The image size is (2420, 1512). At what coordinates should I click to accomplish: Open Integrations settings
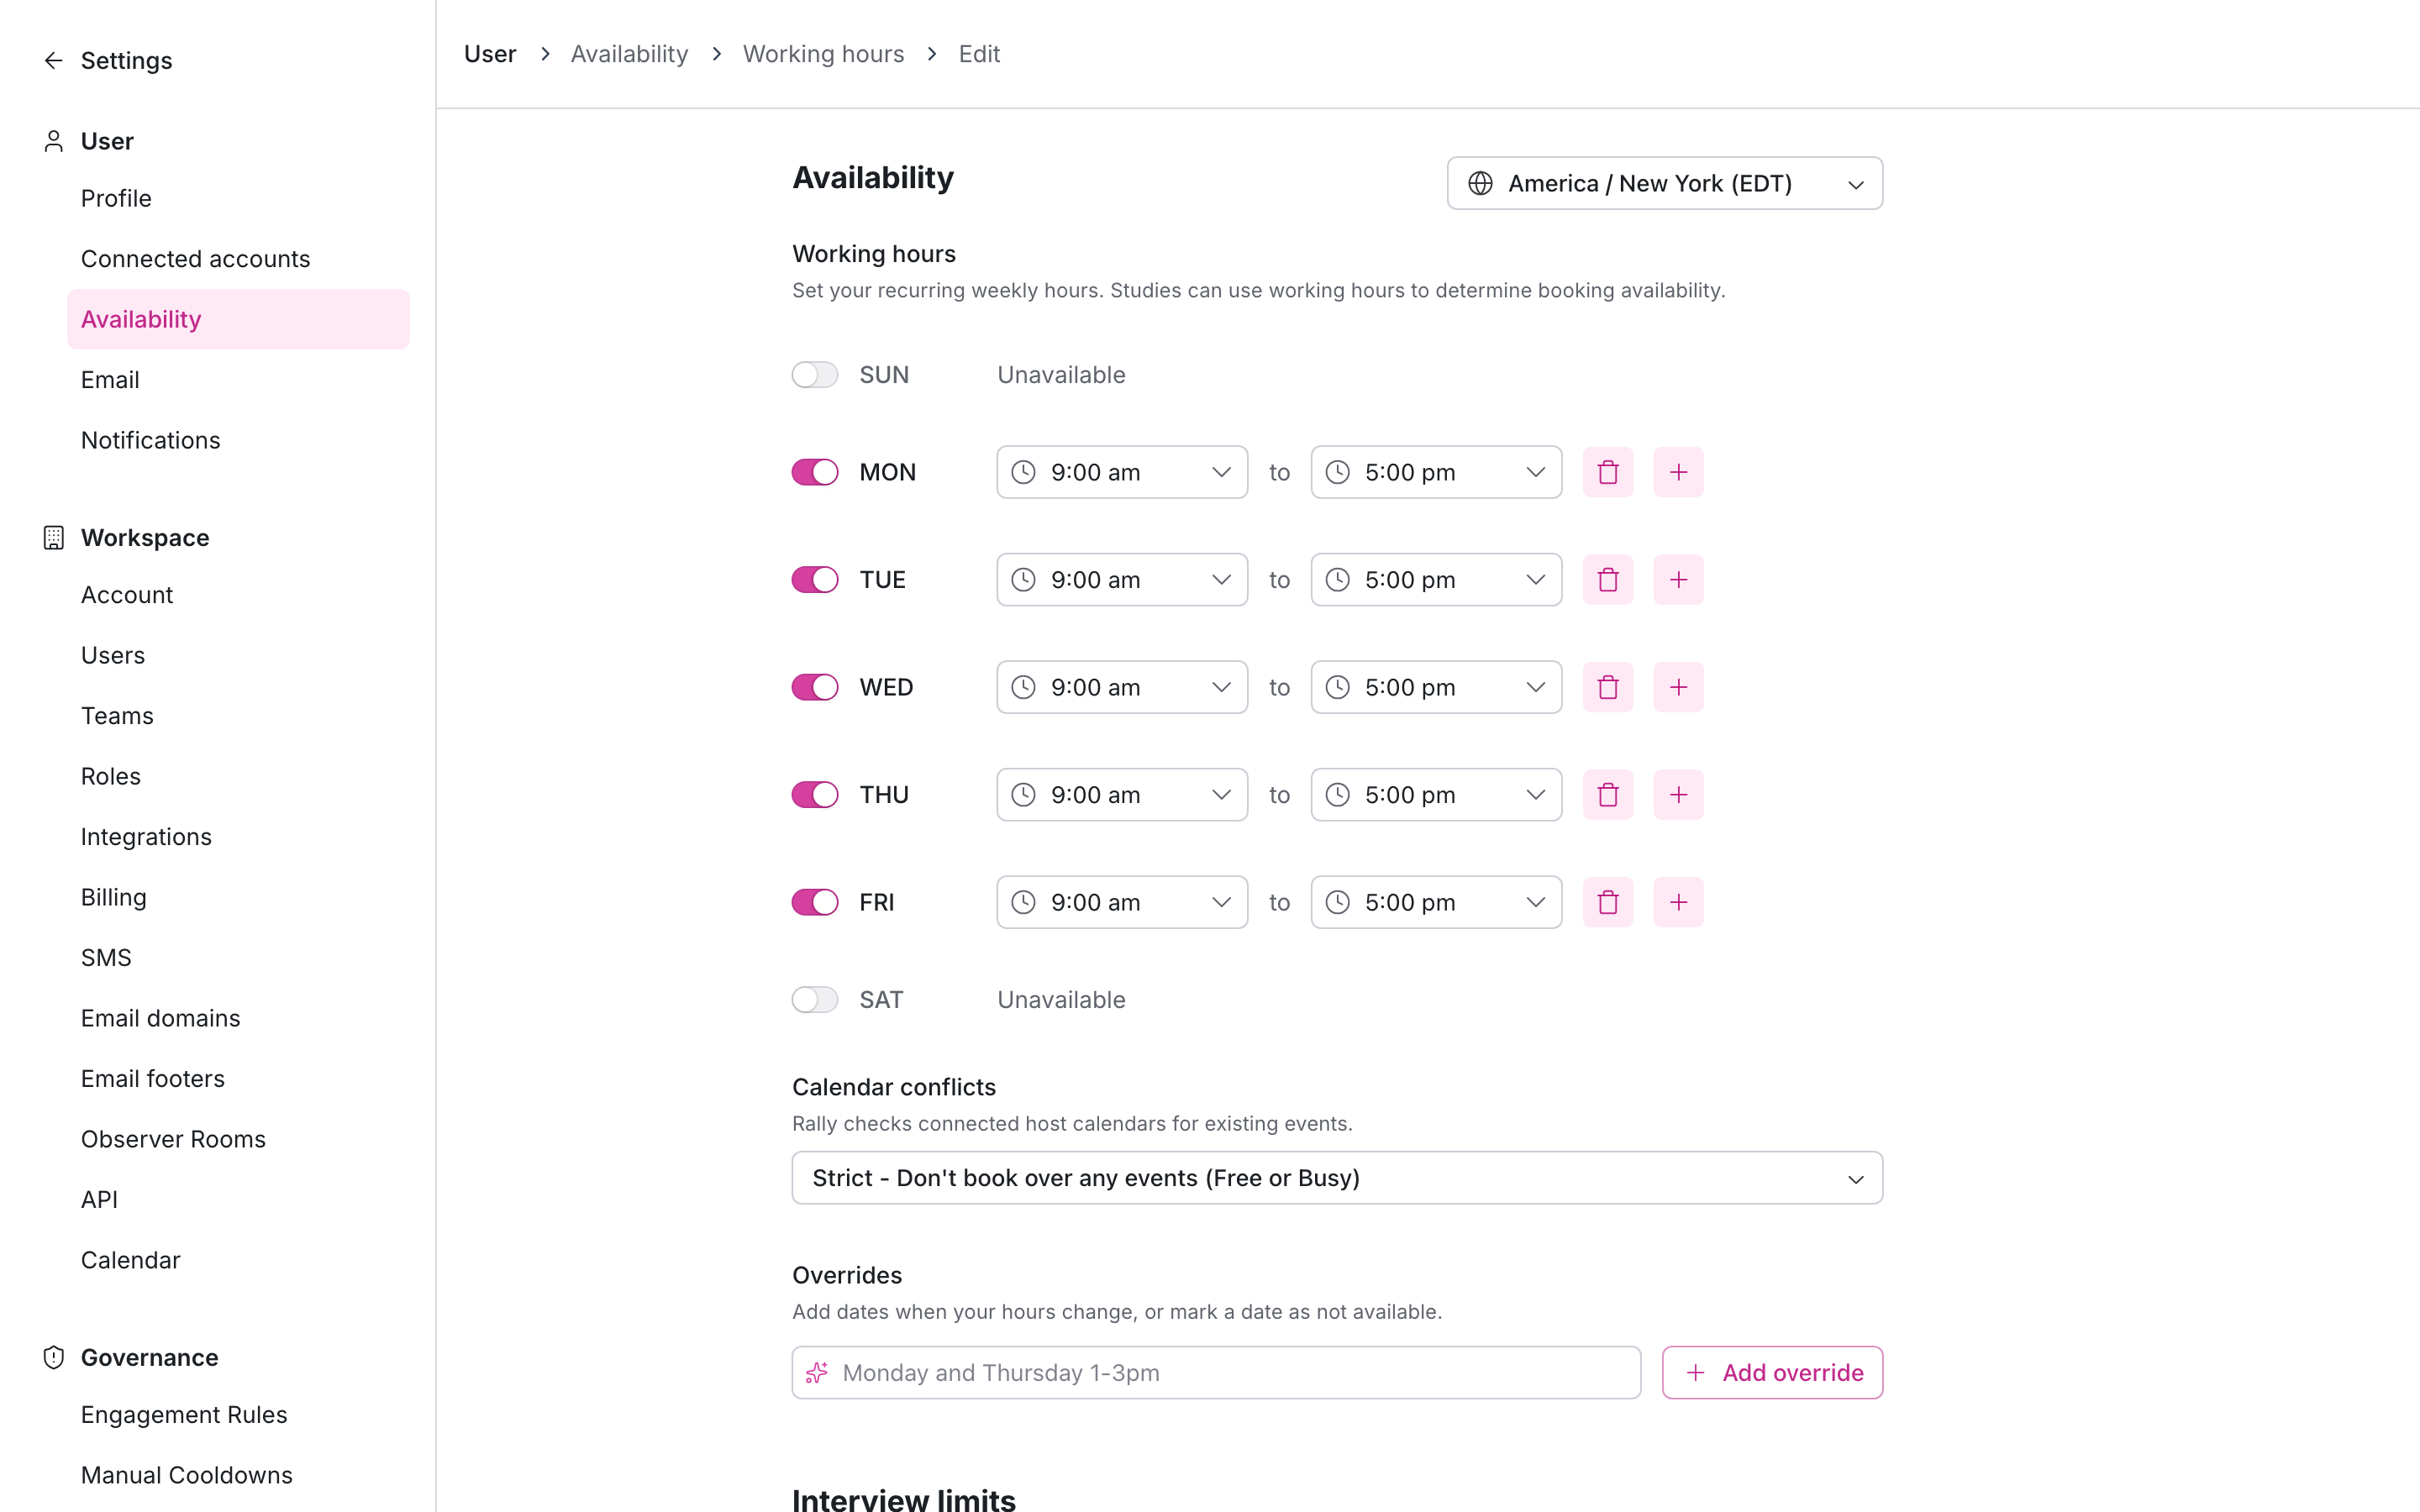(147, 837)
